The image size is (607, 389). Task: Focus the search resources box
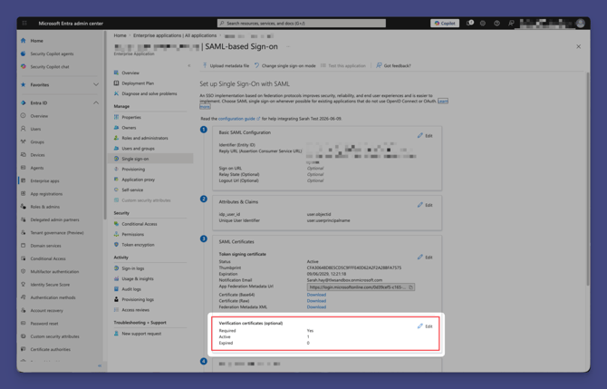[301, 24]
